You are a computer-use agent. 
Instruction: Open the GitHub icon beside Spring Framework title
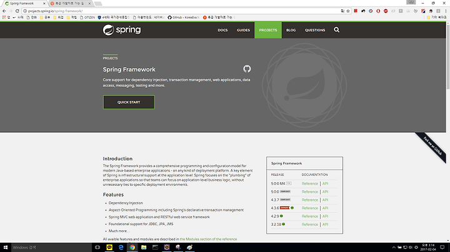click(x=247, y=69)
